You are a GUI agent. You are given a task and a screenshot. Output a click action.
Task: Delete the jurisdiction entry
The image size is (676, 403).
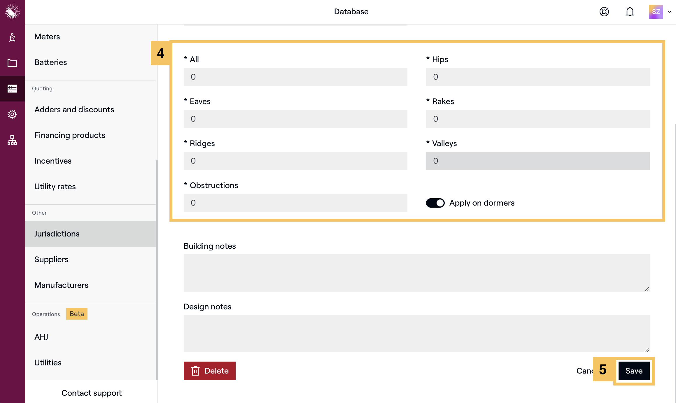(x=209, y=371)
